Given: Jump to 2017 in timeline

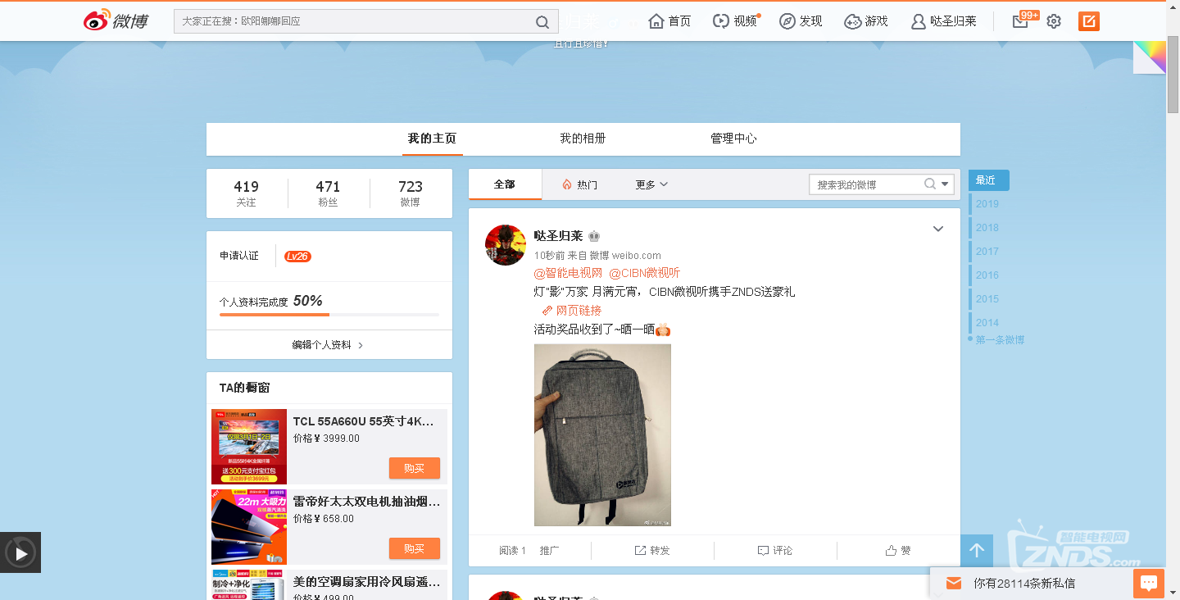Looking at the screenshot, I should [x=987, y=252].
